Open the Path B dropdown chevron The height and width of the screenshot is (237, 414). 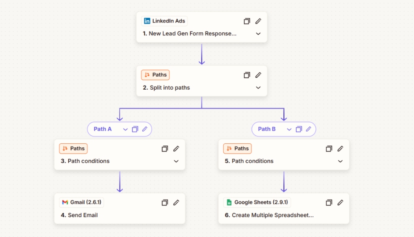tap(289, 129)
